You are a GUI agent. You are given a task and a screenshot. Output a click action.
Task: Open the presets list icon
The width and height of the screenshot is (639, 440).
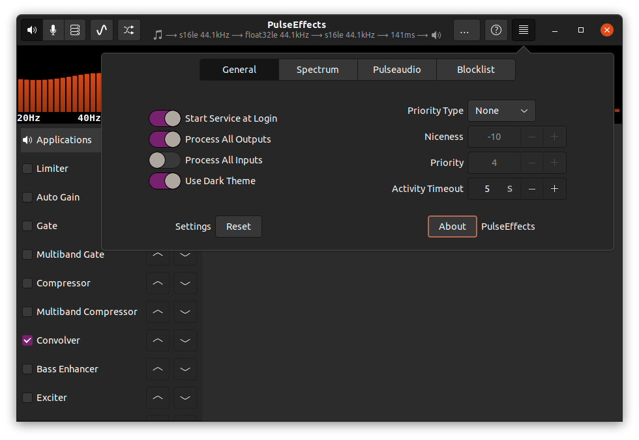click(75, 30)
